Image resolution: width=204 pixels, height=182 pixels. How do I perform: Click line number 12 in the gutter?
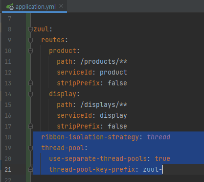coord(8,73)
